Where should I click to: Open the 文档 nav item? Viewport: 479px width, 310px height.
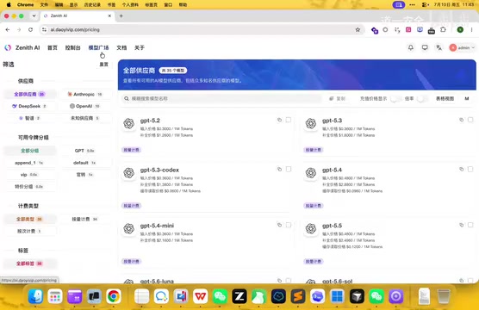click(121, 47)
